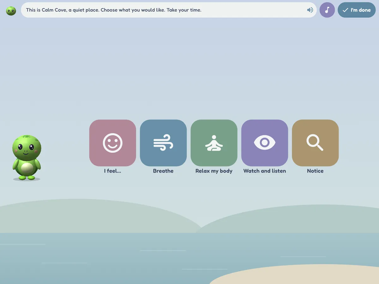Tap the large green turtle character

point(27,157)
